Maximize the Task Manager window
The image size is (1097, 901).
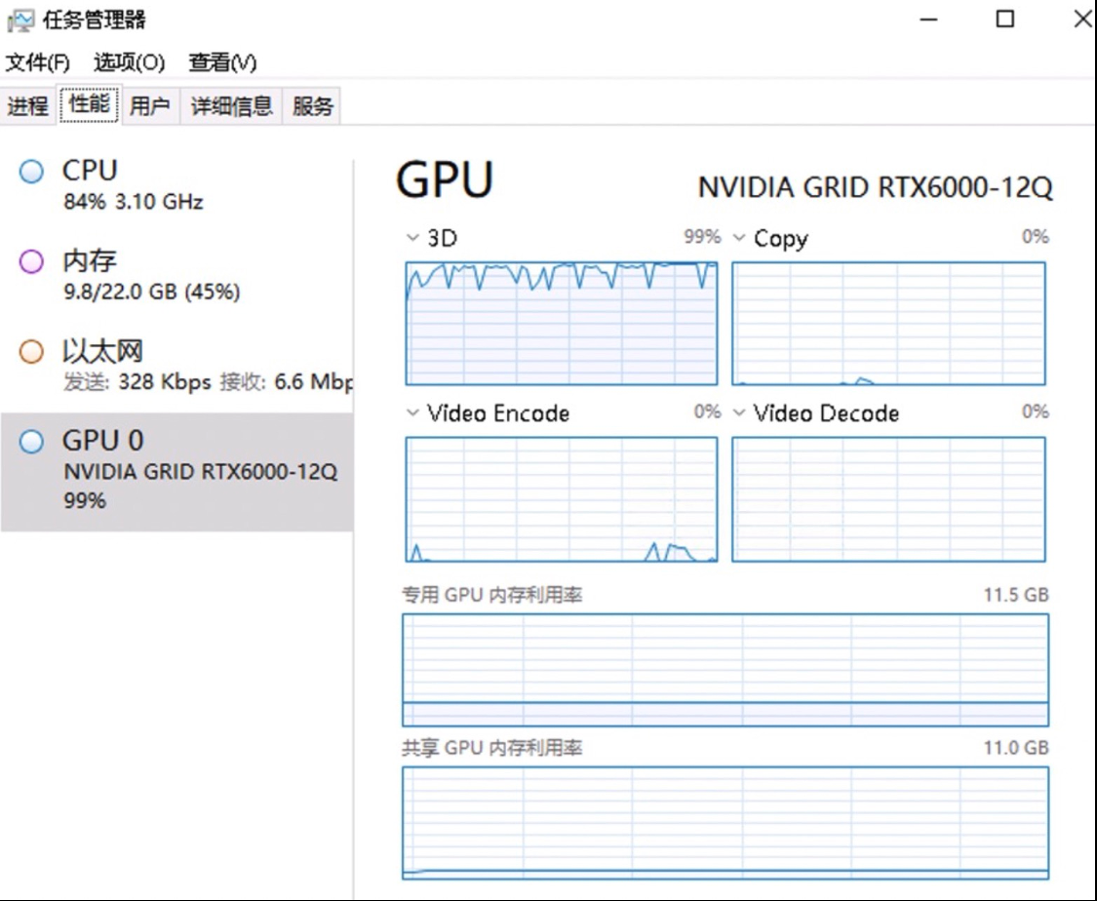click(x=1005, y=20)
